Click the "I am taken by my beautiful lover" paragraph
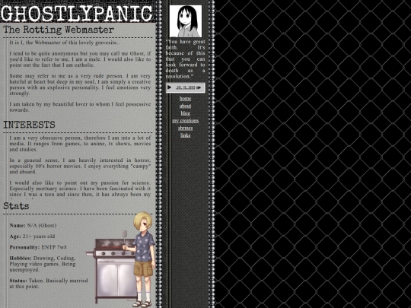 click(x=80, y=107)
